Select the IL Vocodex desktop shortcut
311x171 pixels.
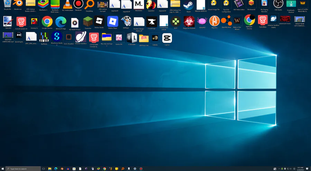coord(132,39)
